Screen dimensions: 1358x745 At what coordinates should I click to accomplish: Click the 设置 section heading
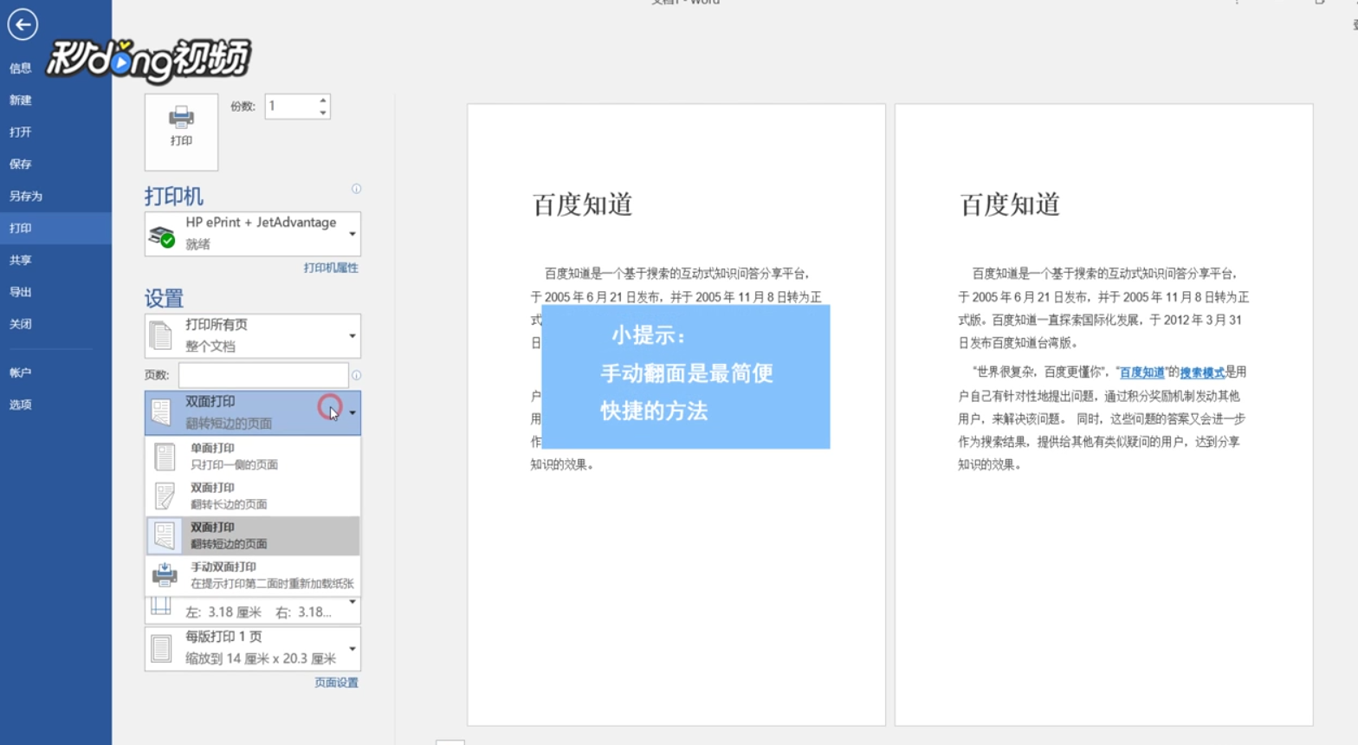[x=164, y=299]
